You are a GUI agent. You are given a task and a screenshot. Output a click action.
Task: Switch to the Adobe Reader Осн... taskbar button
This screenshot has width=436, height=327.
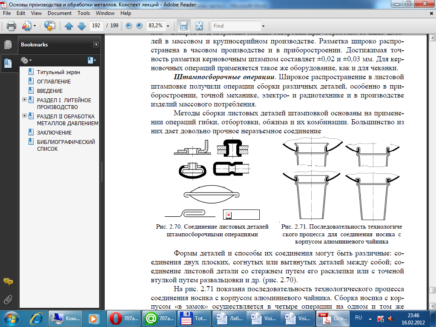[333, 318]
